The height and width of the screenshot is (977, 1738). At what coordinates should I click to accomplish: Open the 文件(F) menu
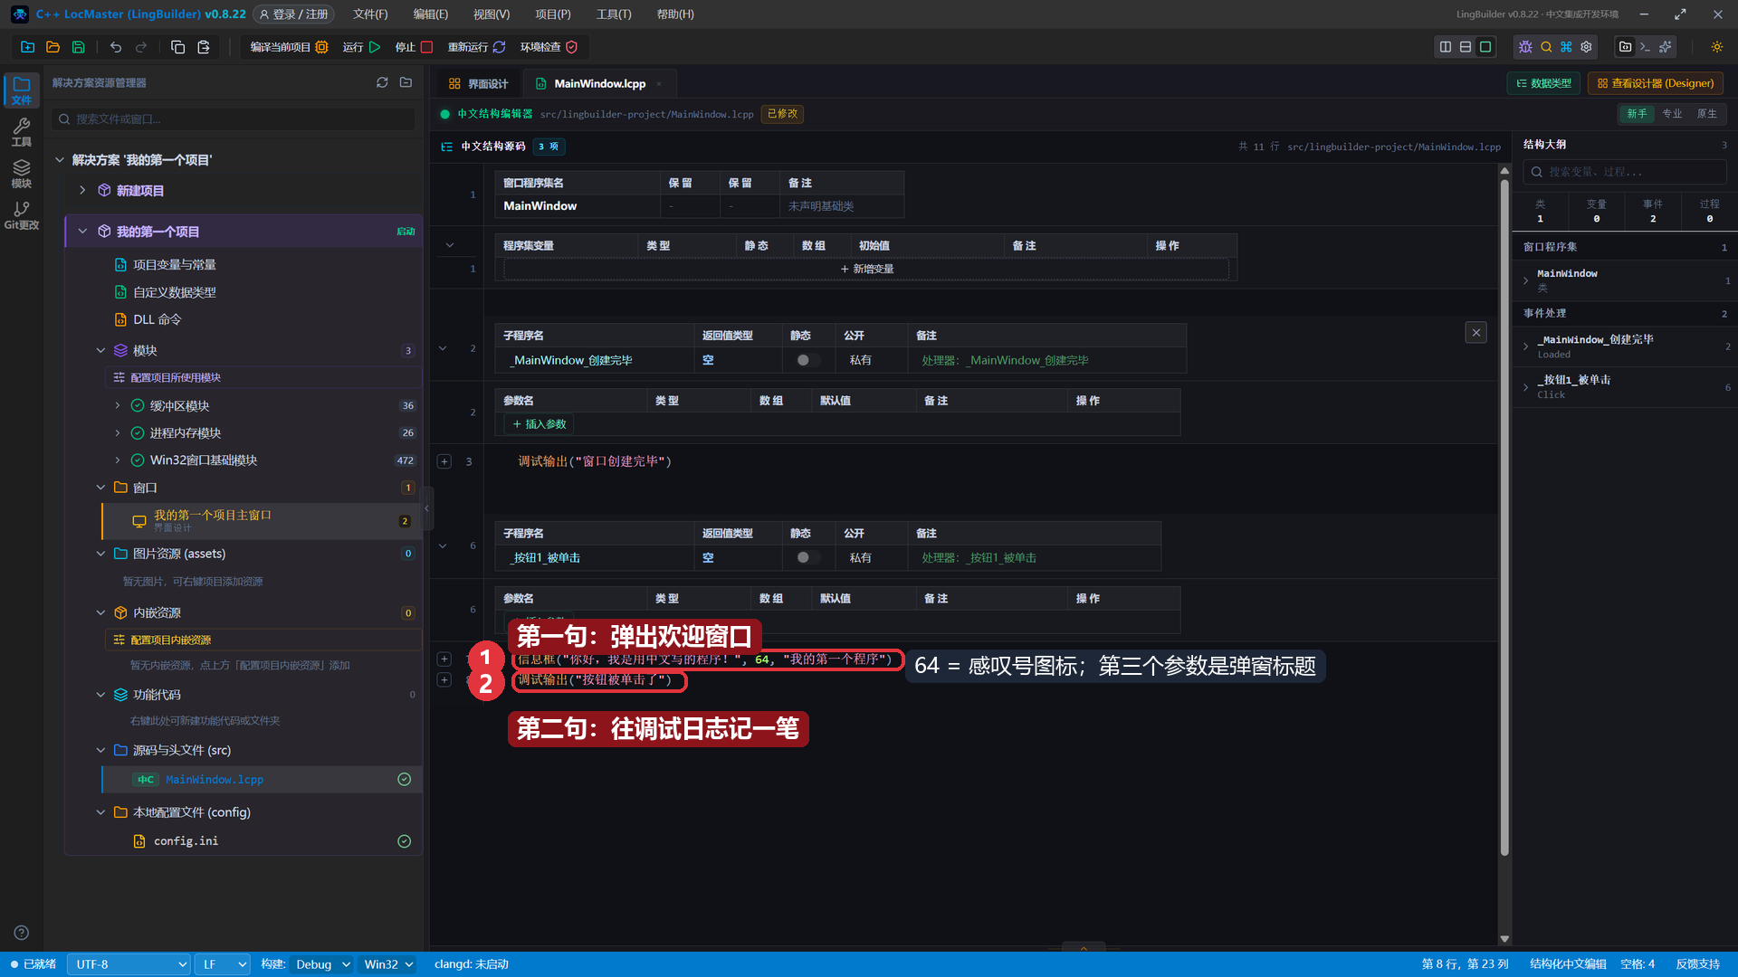(x=370, y=14)
